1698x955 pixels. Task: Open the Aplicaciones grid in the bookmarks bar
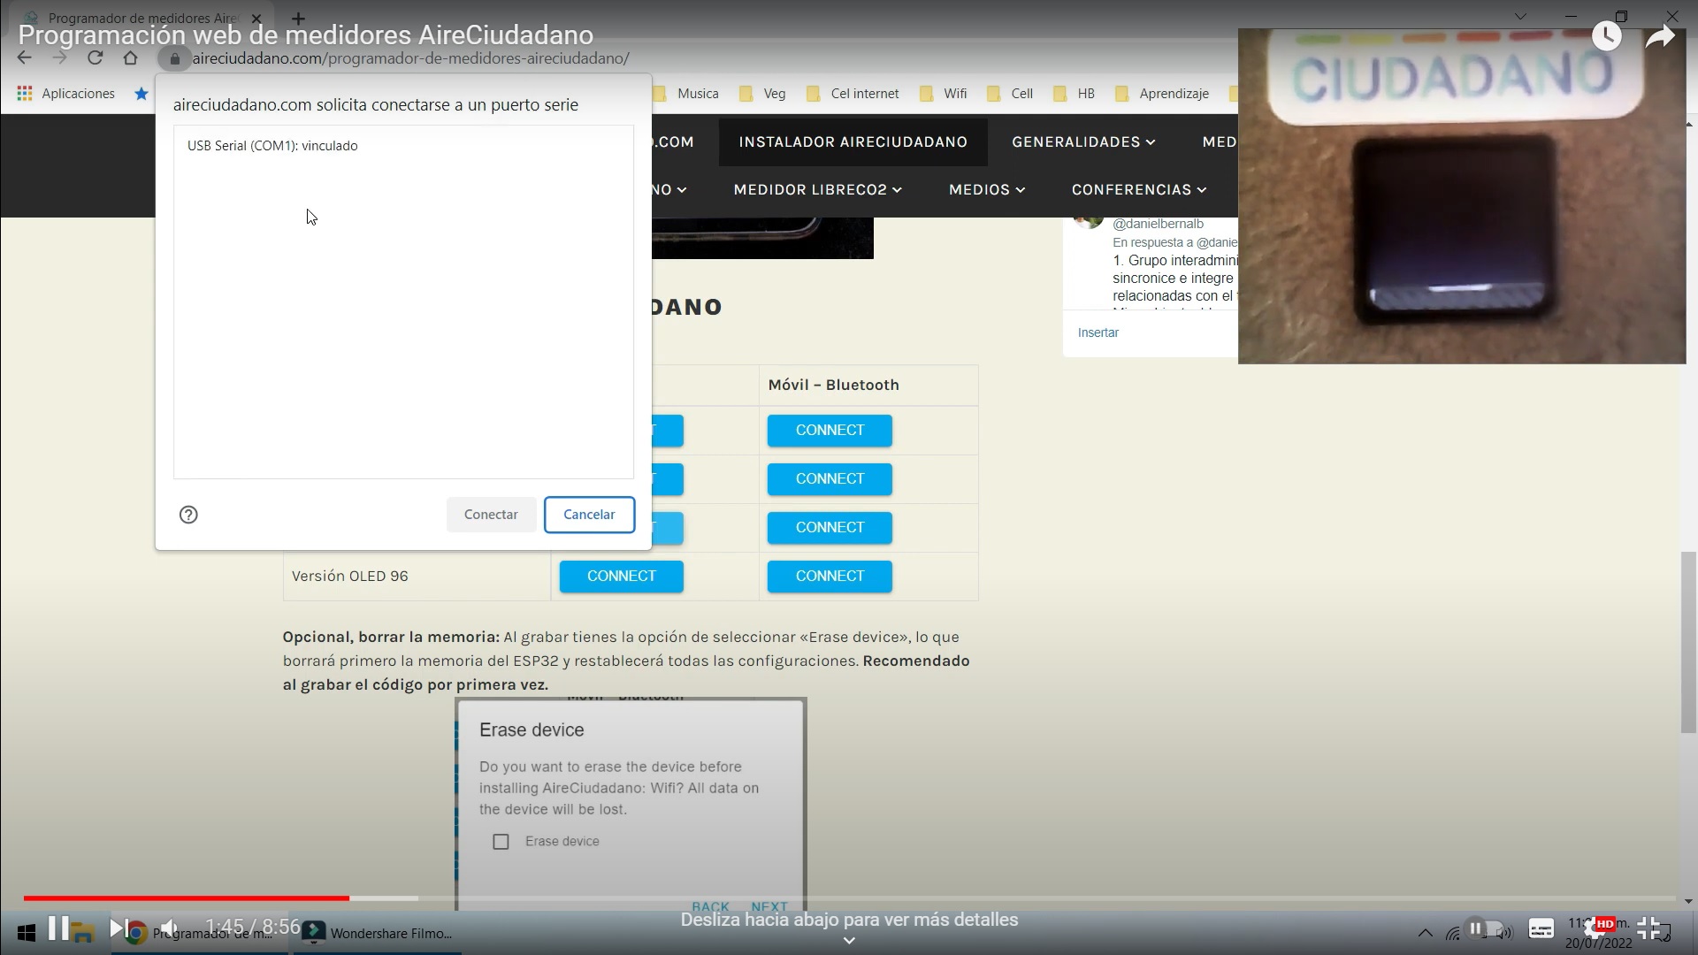pos(65,94)
